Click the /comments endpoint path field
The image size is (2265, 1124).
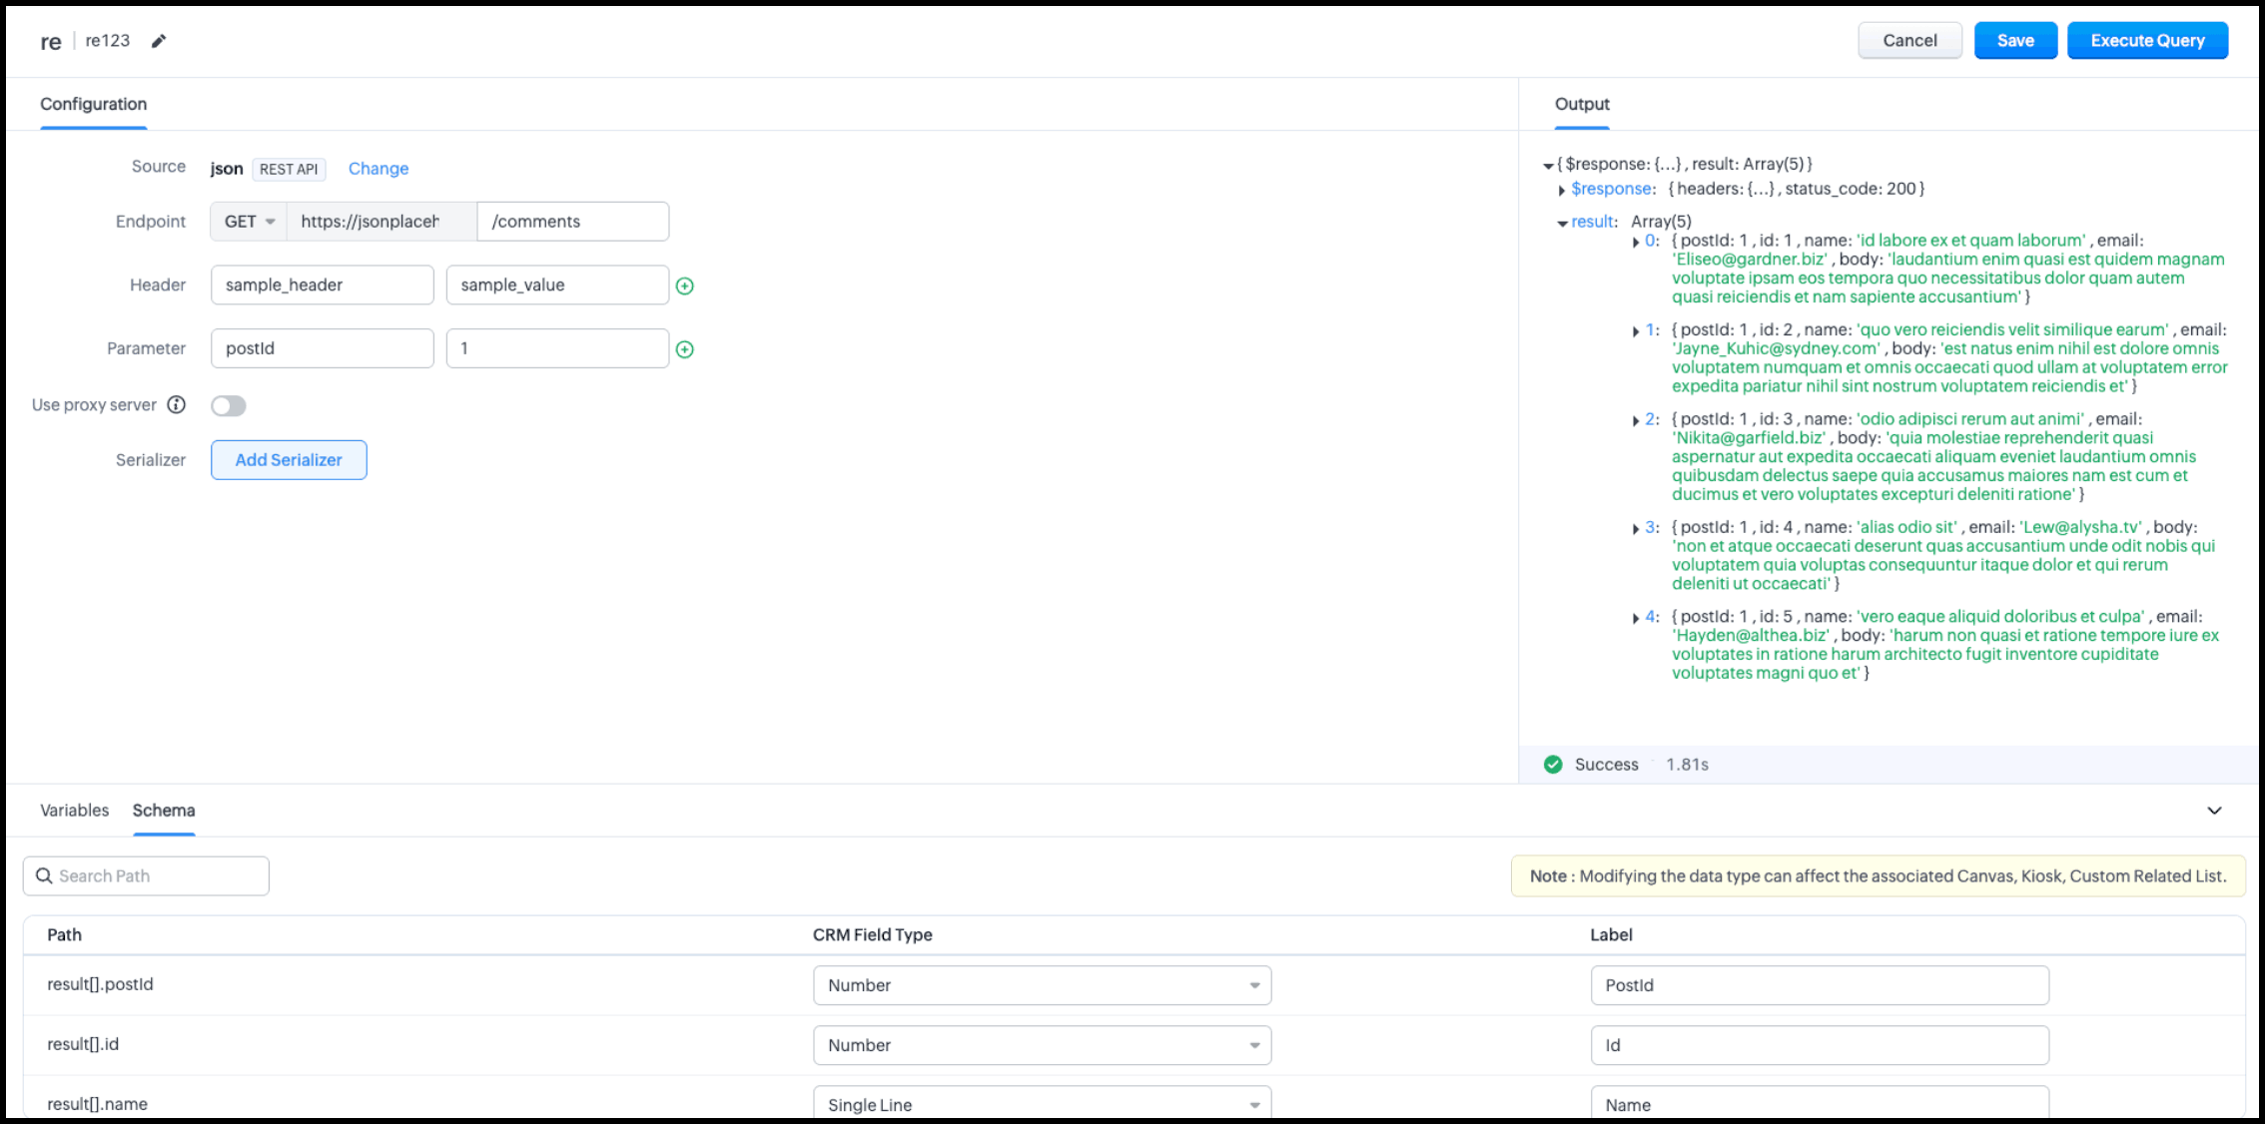pyautogui.click(x=572, y=222)
